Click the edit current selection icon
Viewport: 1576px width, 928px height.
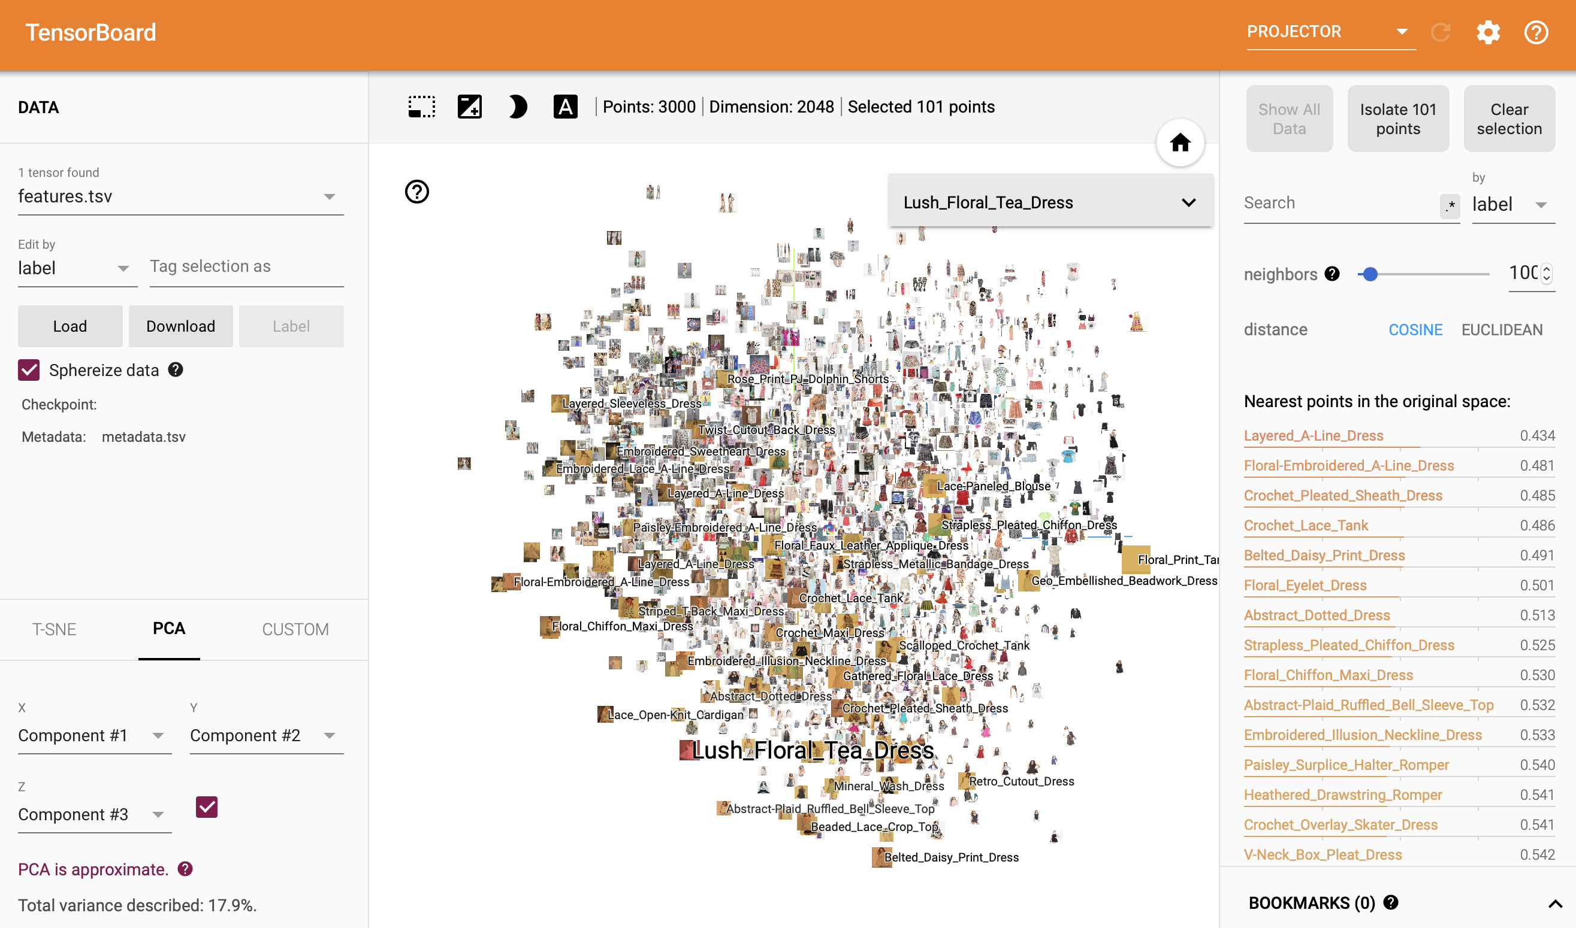tap(469, 107)
